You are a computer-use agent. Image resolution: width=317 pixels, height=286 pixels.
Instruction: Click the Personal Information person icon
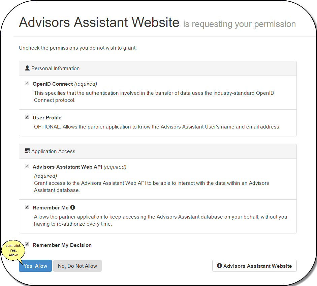(x=27, y=68)
